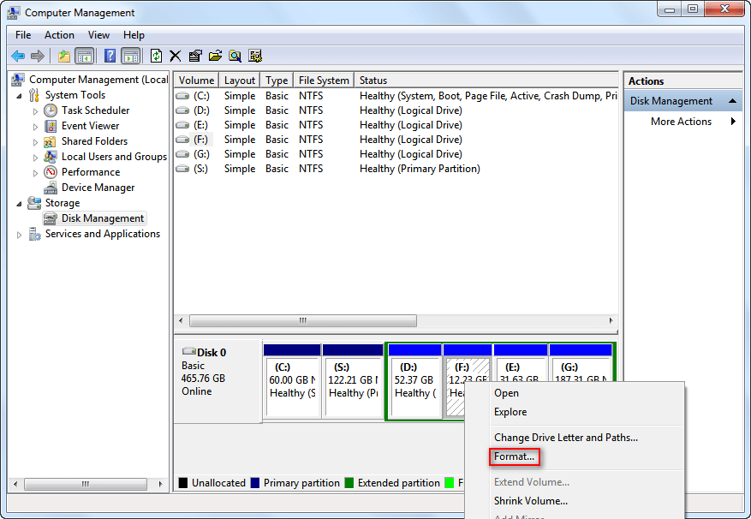The height and width of the screenshot is (519, 751).
Task: Choose Format... from the context menu
Action: [515, 456]
